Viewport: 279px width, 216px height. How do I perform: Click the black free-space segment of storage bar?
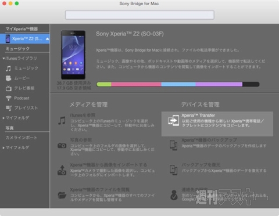(x=251, y=84)
